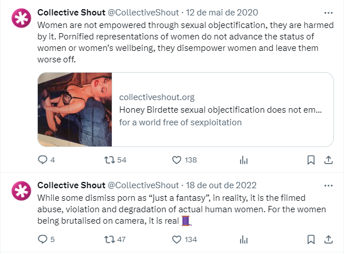View analytics for the first tweet

(x=244, y=160)
